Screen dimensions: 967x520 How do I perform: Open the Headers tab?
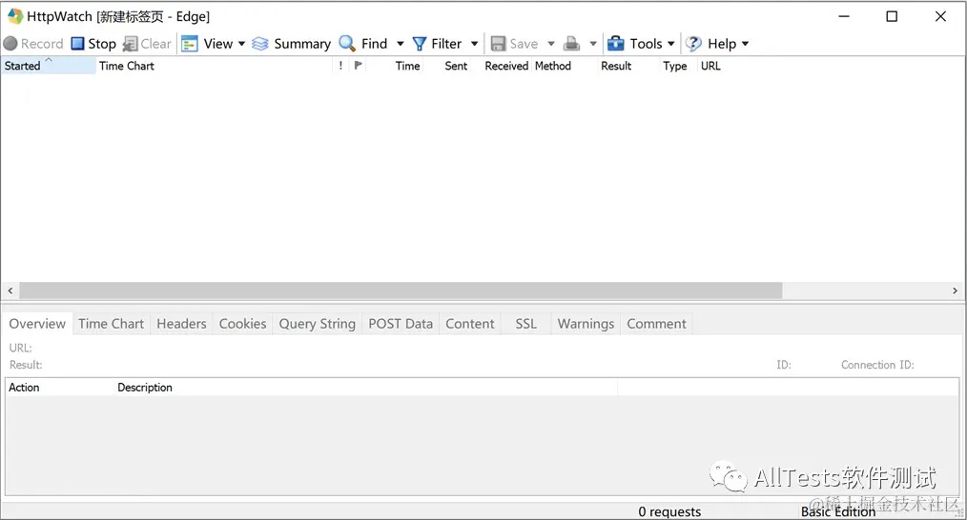181,324
